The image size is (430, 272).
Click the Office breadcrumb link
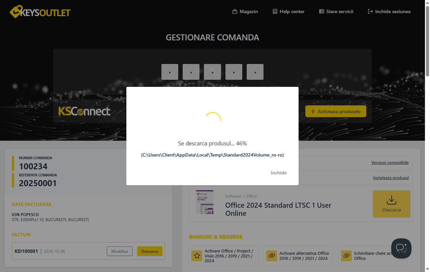coord(252,196)
